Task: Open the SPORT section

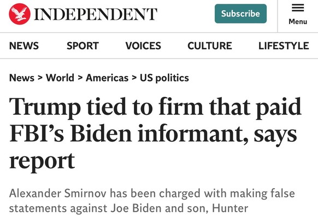Action: [x=83, y=46]
